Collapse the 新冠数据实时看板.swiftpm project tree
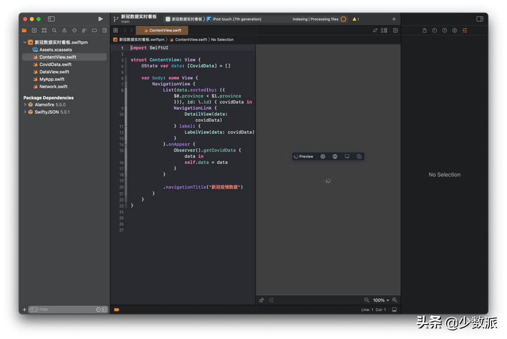Screen dimensions: 507x339 (25, 42)
